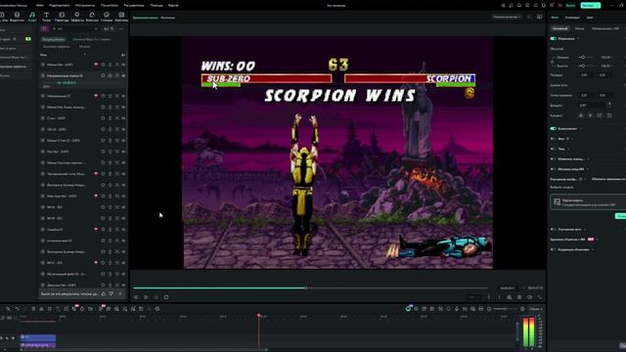Toggle the lens correction switch
626x352 pixels.
click(553, 249)
